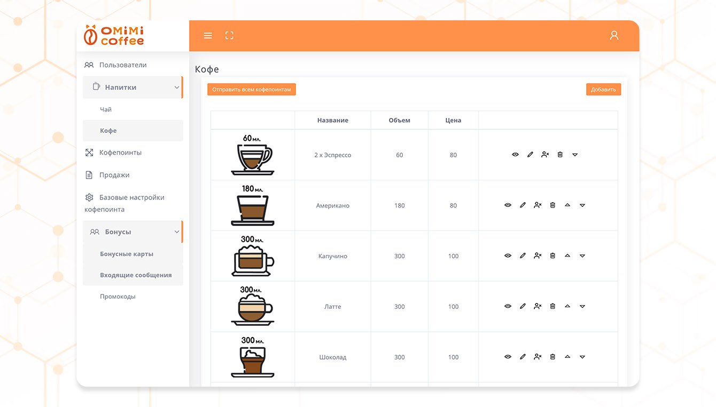Click the name cell 'Шоколад'
716x407 pixels.
coord(332,358)
